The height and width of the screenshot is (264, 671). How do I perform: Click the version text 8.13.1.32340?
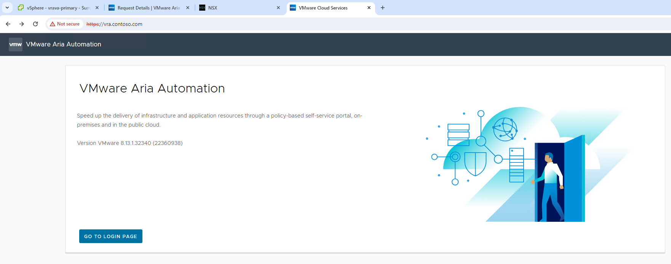(130, 143)
